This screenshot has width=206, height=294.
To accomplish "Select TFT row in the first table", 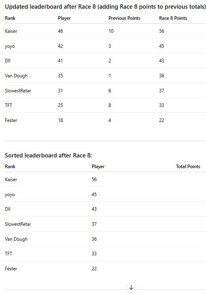I will pyautogui.click(x=105, y=105).
